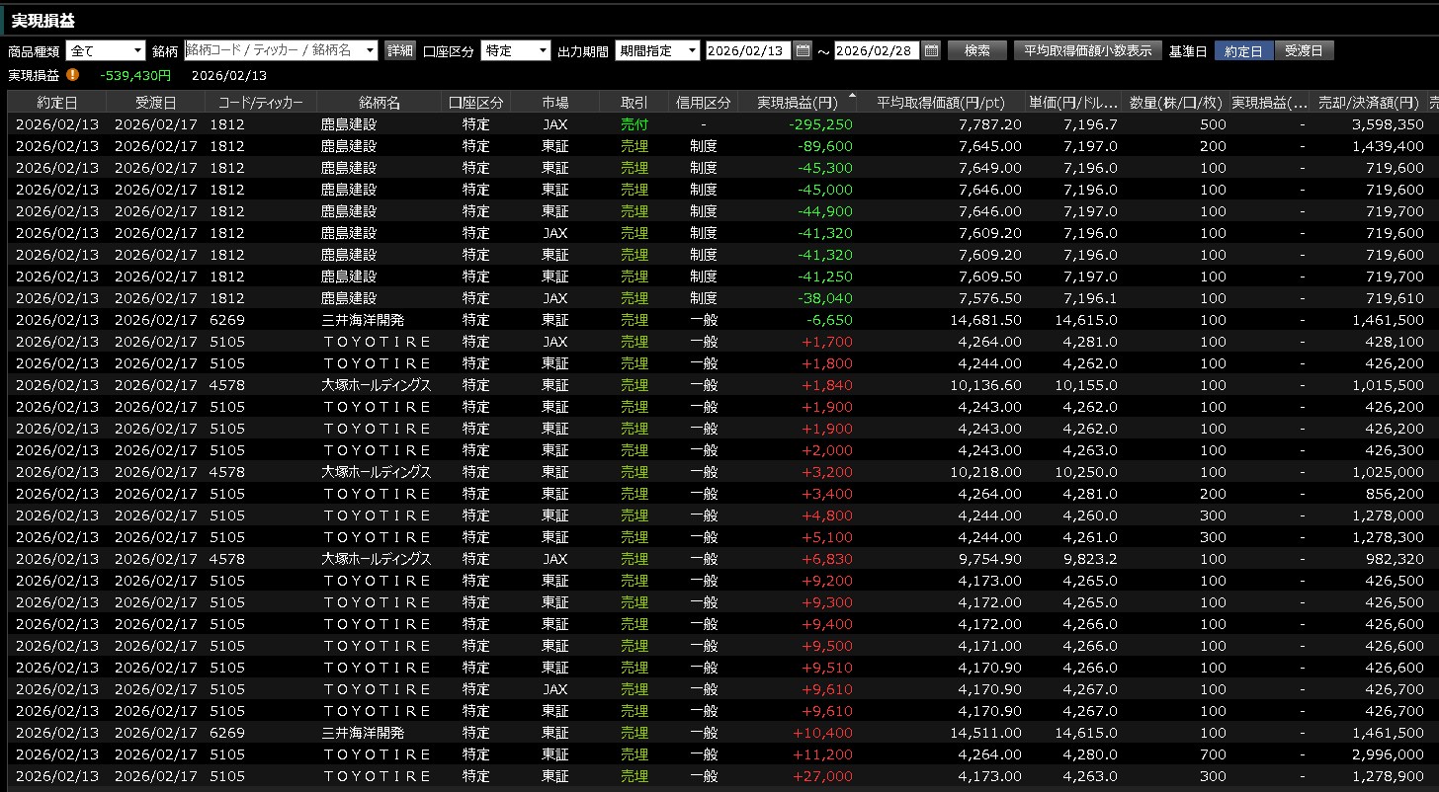Sort by 約定日 column header
1439x792 pixels.
(x=56, y=102)
